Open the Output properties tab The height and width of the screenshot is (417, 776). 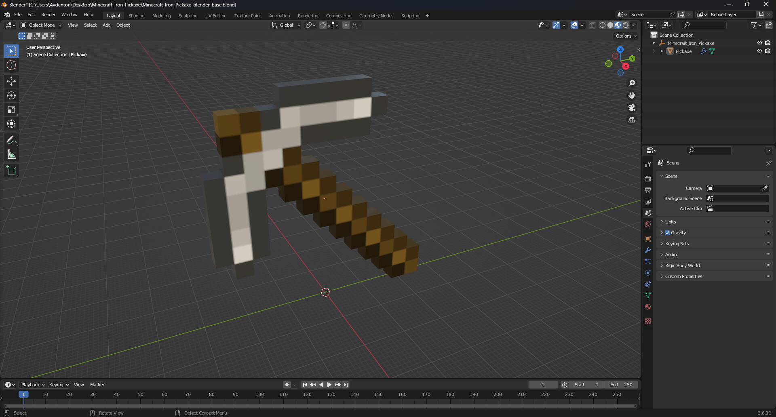(648, 190)
